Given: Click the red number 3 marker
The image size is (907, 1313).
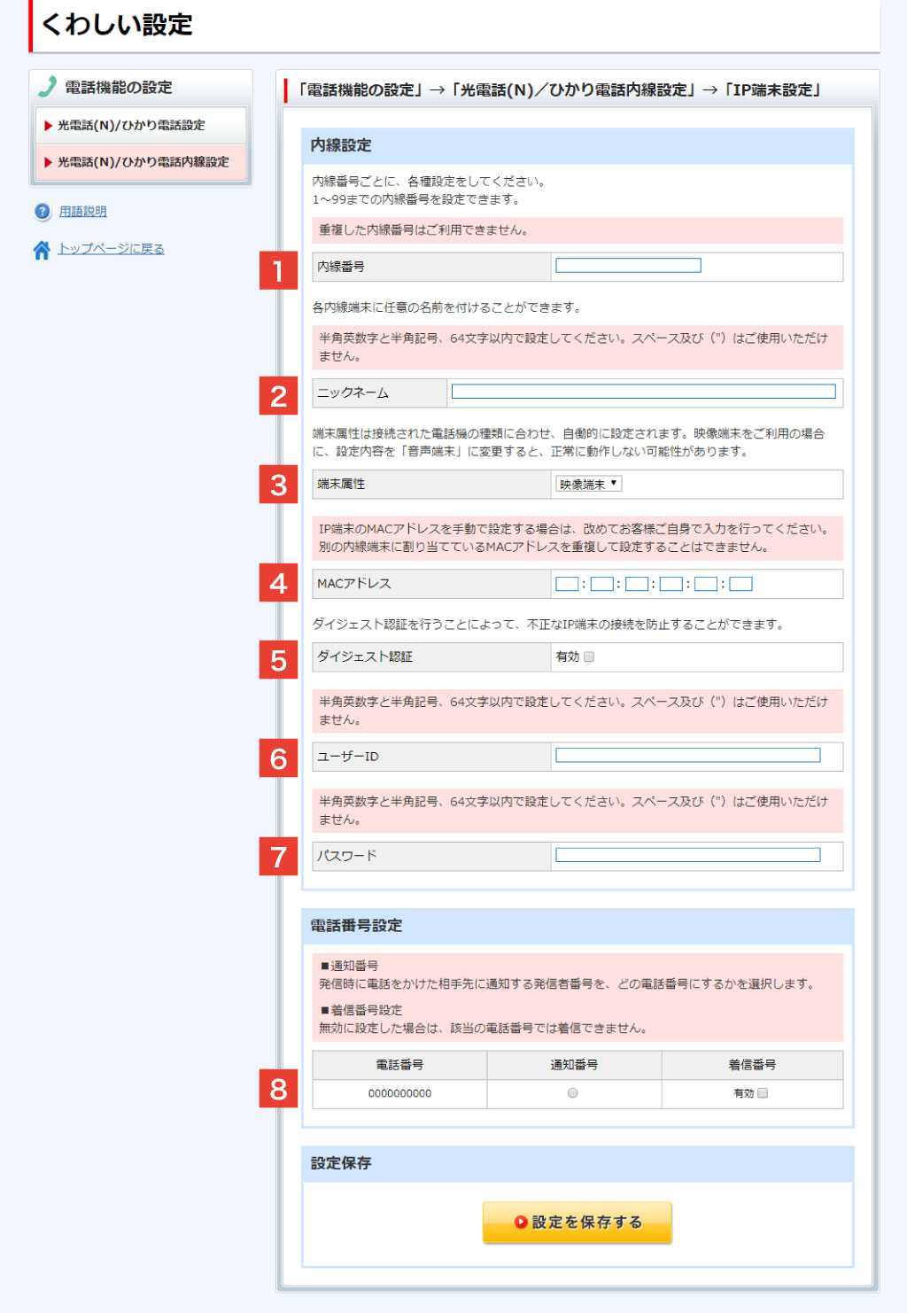Looking at the screenshot, I should [278, 485].
